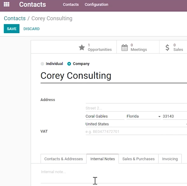Viewport: 187px width, 186px height.
Task: Click the DISCARD button
Action: coord(31,29)
